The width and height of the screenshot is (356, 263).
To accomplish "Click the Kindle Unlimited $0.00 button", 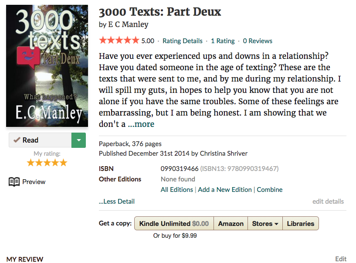I will click(174, 223).
